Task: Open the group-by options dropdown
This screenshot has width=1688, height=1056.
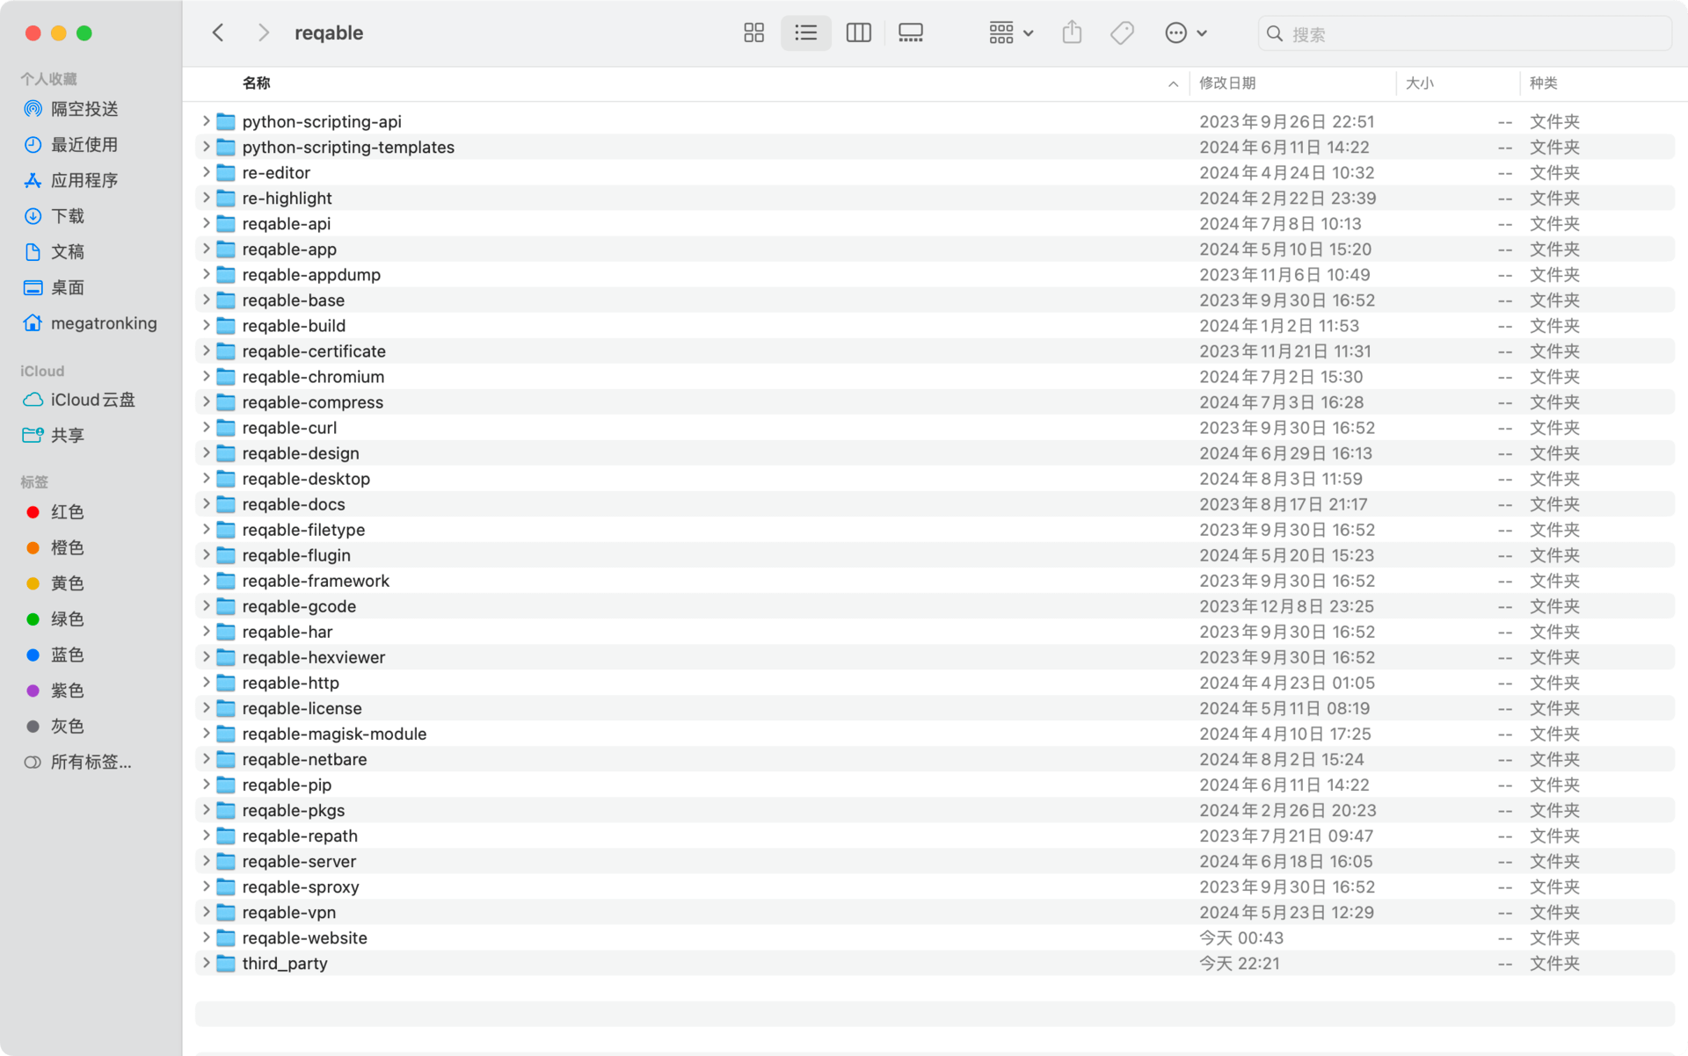Action: click(x=1010, y=33)
